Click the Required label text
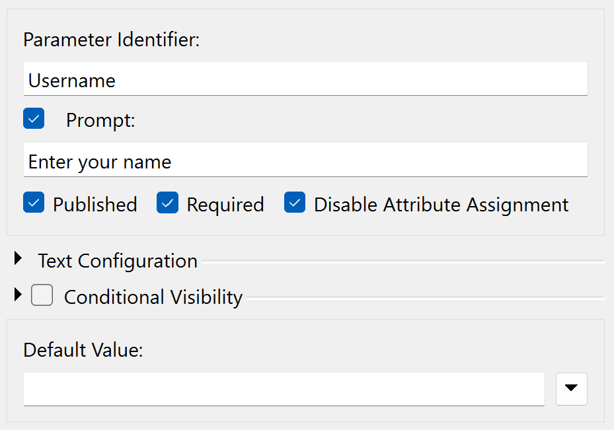The width and height of the screenshot is (614, 430). click(x=225, y=204)
